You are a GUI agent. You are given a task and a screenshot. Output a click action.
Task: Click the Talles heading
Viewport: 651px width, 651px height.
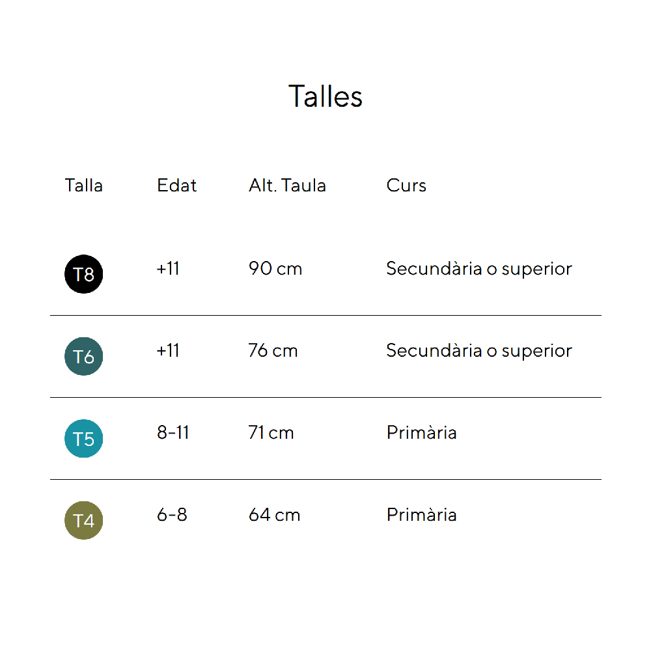pos(325,96)
